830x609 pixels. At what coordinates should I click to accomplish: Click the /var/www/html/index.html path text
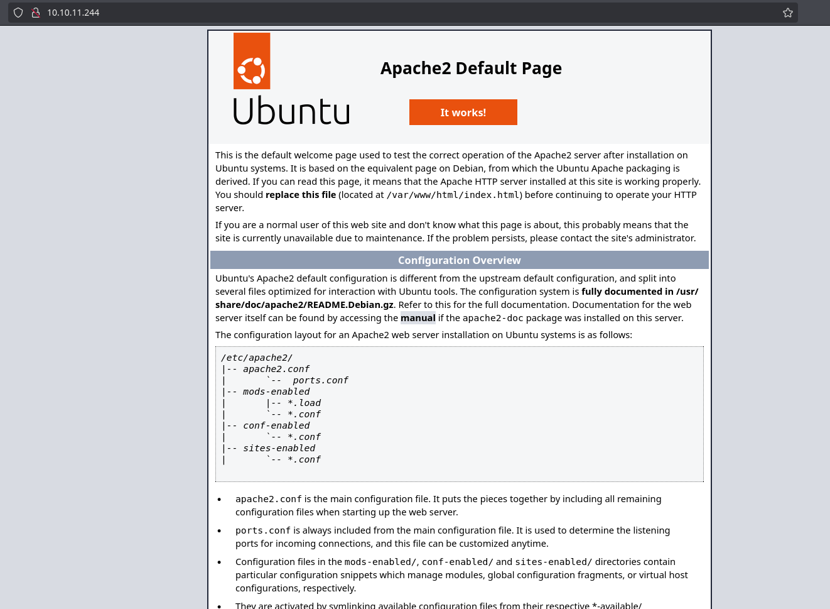[x=453, y=195]
